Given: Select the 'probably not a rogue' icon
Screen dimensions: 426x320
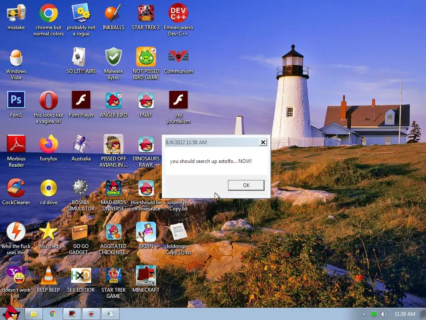Looking at the screenshot, I should coord(81,13).
